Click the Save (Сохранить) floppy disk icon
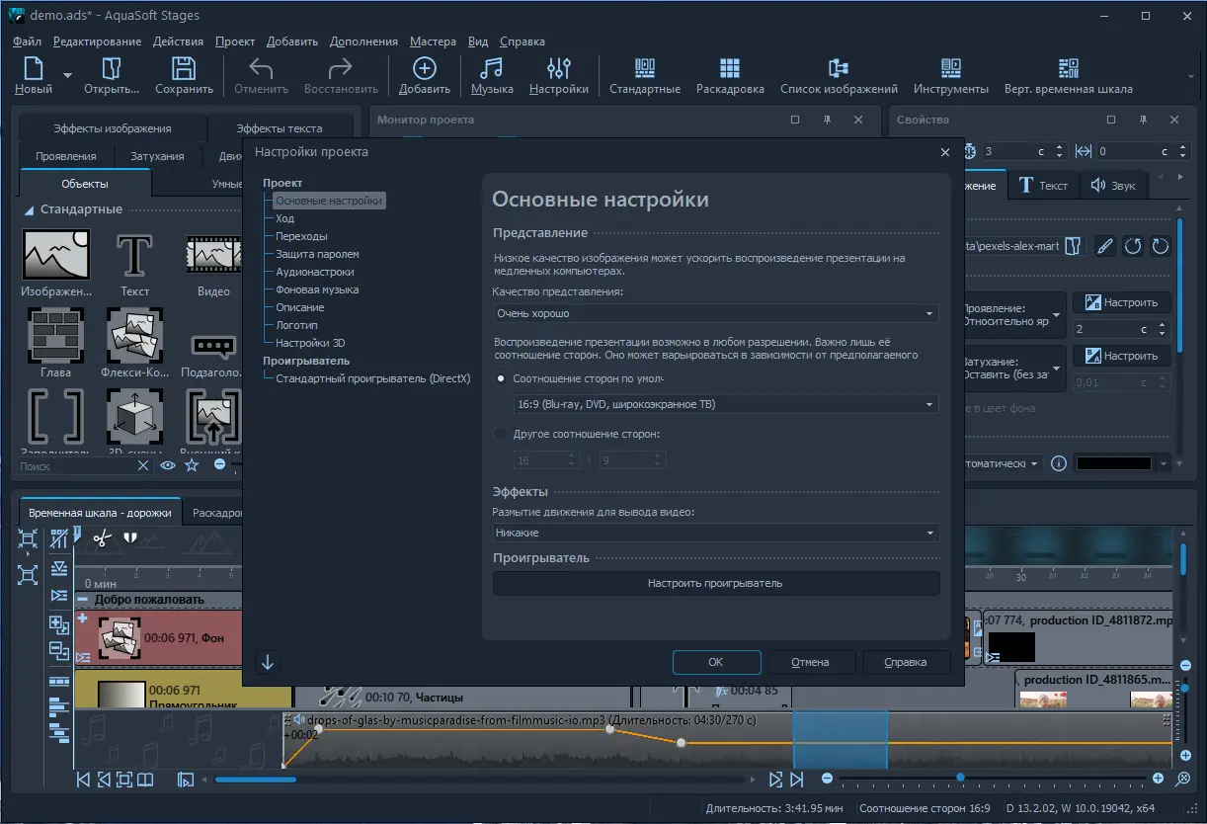Screen dimensions: 1207x824 [184, 75]
